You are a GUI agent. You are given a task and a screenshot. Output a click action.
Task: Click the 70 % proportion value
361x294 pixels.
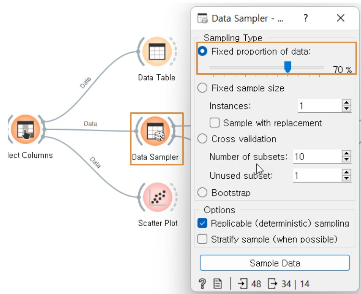pyautogui.click(x=342, y=69)
